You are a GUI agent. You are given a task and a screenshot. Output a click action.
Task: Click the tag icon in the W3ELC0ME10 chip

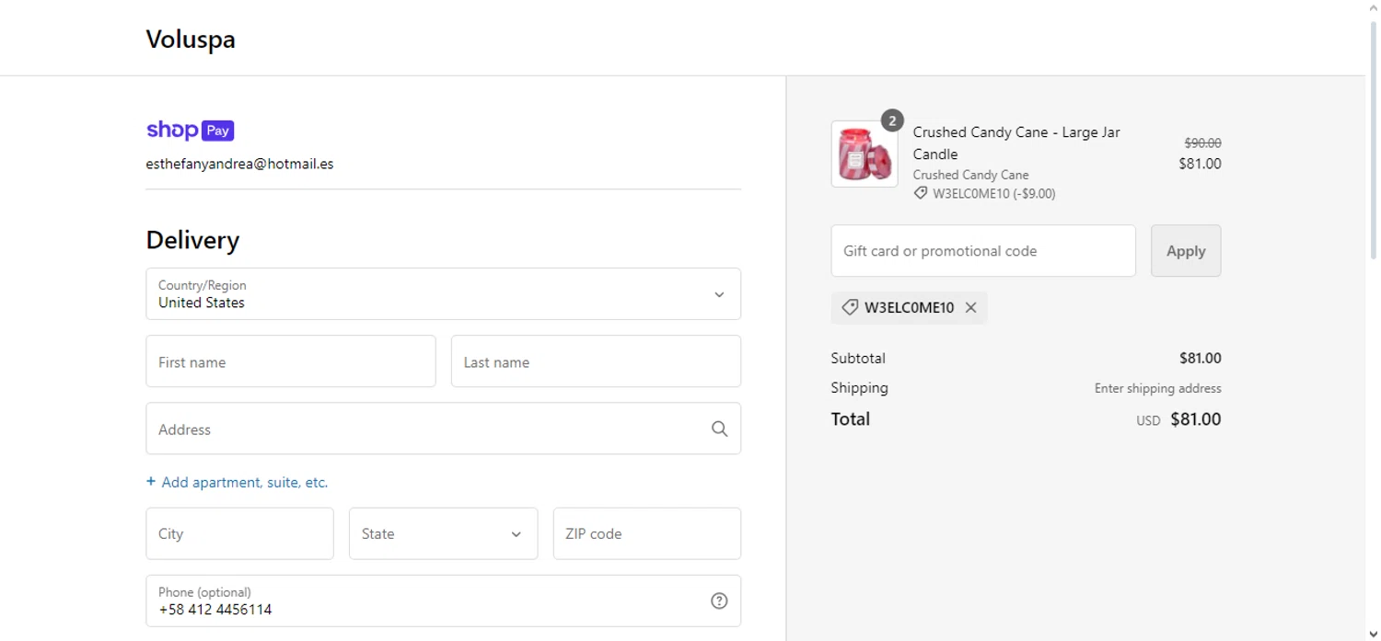coord(850,308)
